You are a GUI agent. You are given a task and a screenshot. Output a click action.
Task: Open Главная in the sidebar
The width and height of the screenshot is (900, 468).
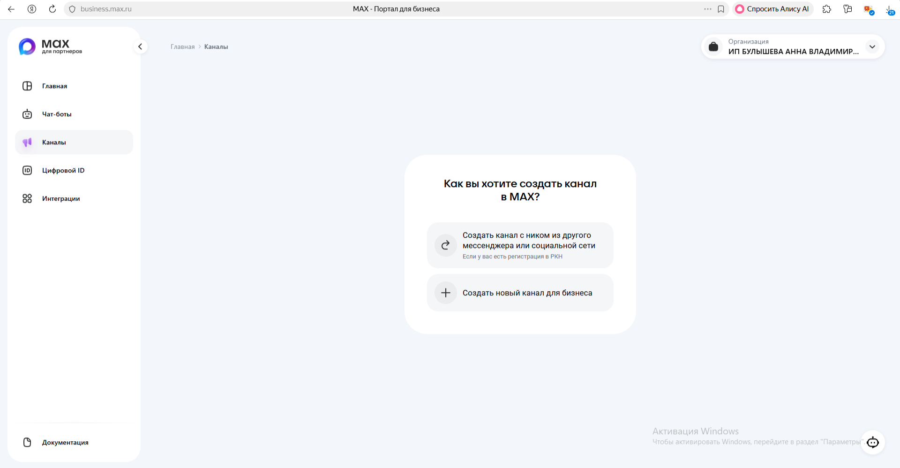74,86
